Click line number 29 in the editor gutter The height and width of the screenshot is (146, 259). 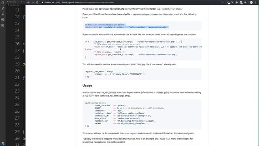click(17, 131)
